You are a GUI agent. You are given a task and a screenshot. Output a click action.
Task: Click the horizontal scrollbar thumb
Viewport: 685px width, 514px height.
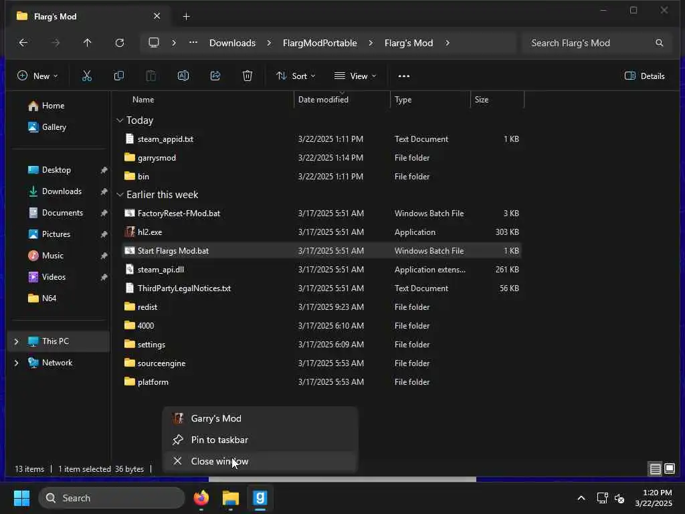pos(342,479)
